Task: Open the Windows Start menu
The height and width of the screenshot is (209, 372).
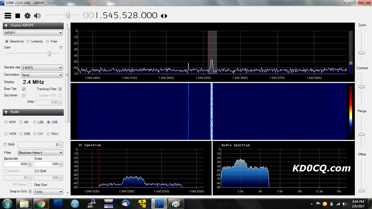Action: [x=7, y=204]
